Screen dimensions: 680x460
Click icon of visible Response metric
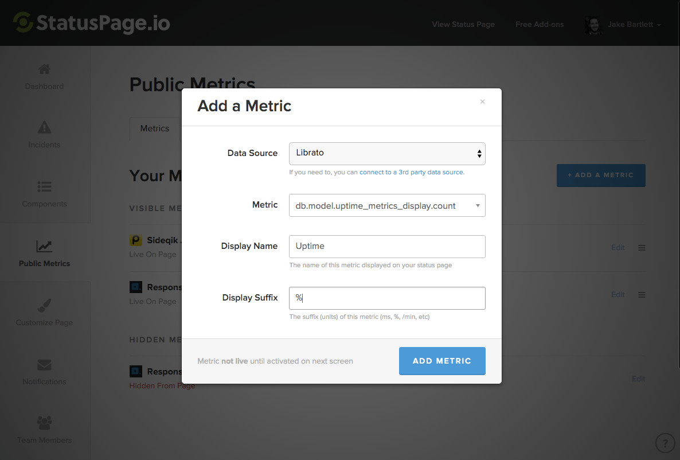[136, 287]
